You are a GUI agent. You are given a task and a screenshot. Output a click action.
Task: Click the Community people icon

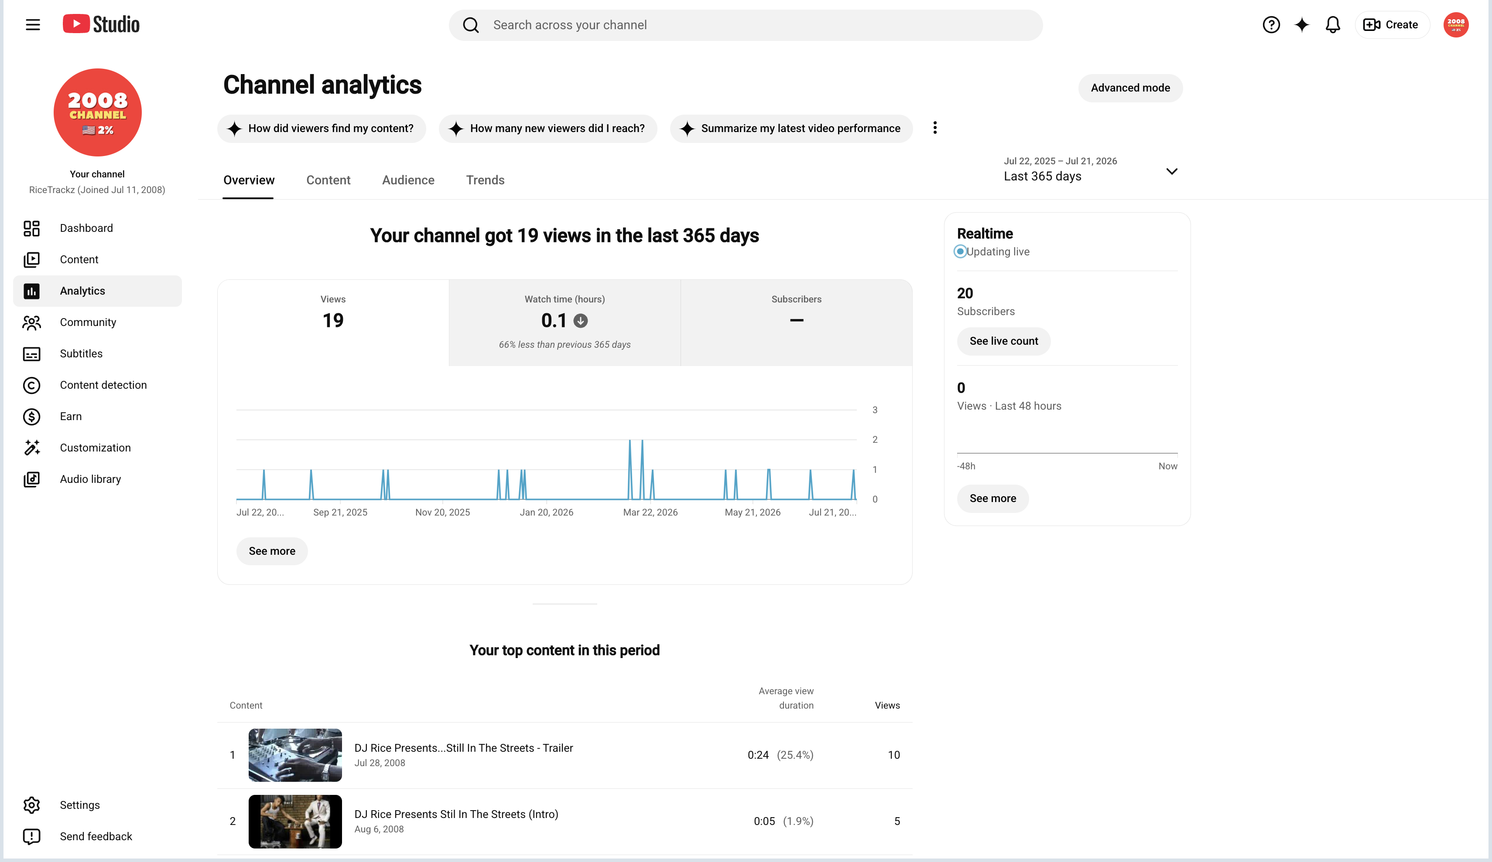click(31, 322)
